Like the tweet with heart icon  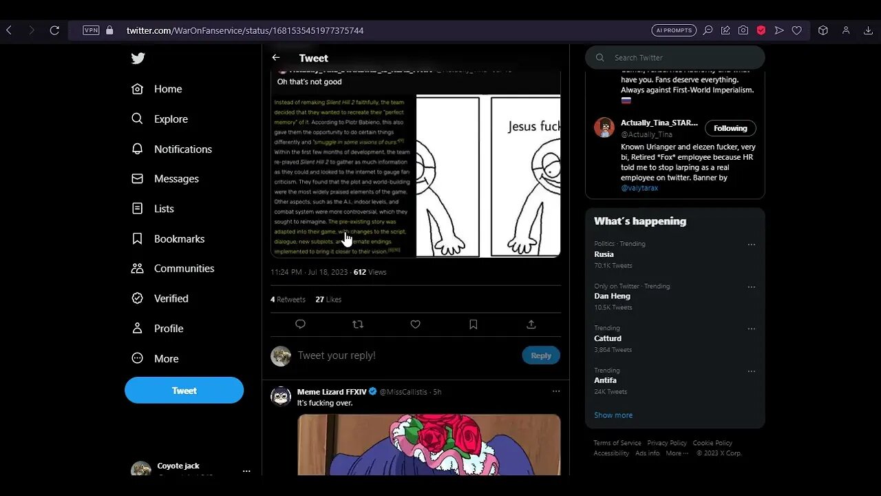point(415,324)
